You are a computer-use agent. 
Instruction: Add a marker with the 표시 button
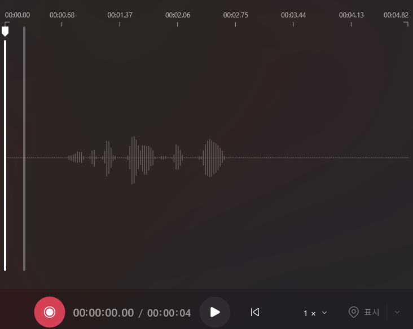(364, 312)
